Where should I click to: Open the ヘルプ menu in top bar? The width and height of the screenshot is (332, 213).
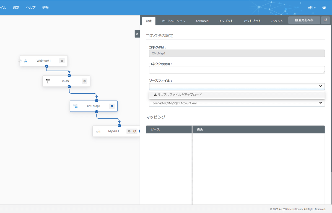[31, 7]
